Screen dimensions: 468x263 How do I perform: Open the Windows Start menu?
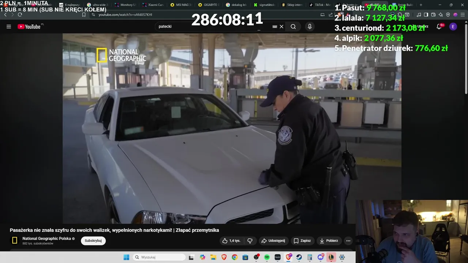point(126,257)
